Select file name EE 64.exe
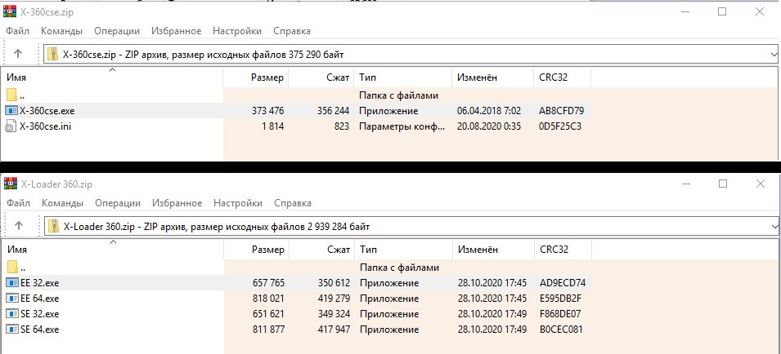Screen dimensions: 781x354 (x=40, y=299)
